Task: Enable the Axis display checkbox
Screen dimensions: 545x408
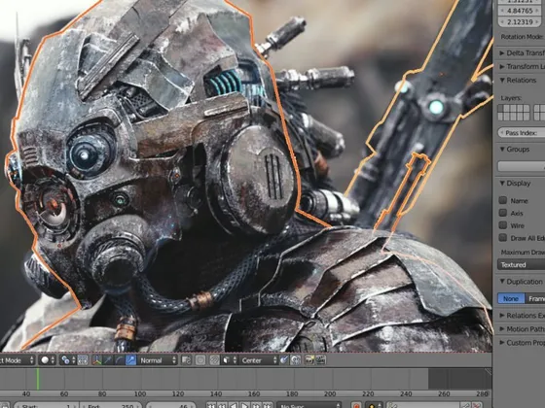Action: 503,213
